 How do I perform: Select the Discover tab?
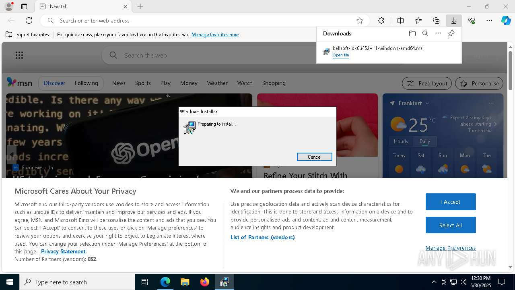coord(54,83)
